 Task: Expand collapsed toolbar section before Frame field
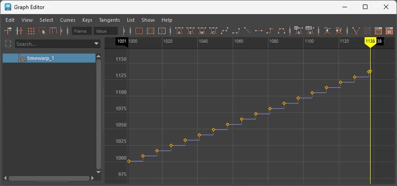pyautogui.click(x=61, y=31)
